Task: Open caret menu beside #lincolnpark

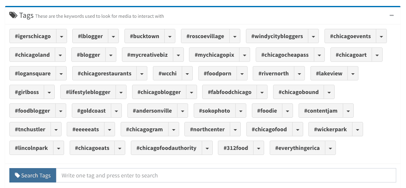Action: click(59, 148)
